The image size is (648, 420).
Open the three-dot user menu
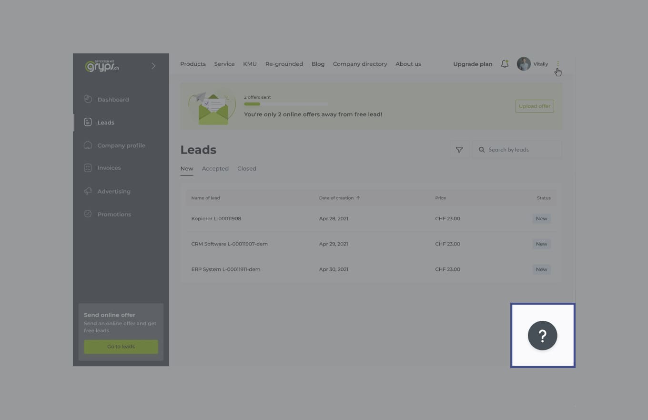coord(558,64)
